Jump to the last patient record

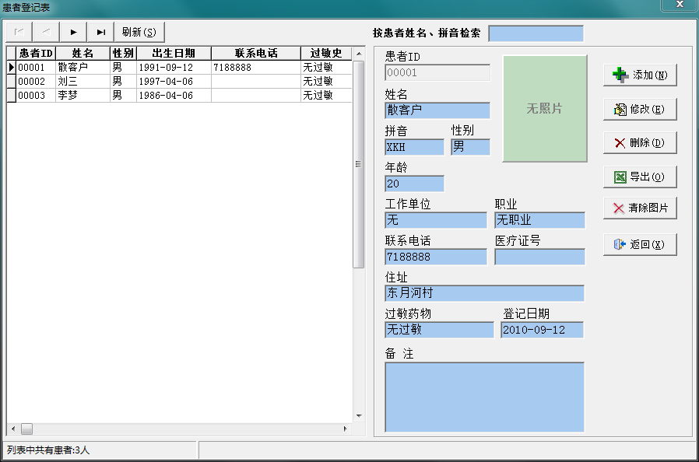100,32
